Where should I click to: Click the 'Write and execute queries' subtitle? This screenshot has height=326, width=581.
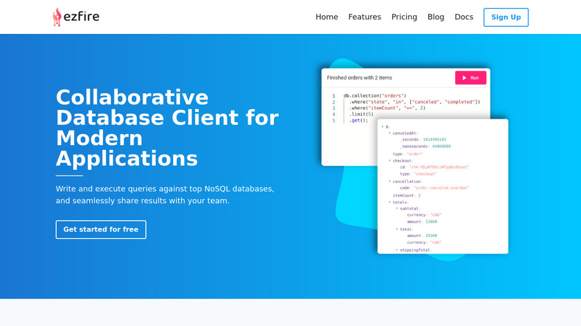click(x=165, y=195)
